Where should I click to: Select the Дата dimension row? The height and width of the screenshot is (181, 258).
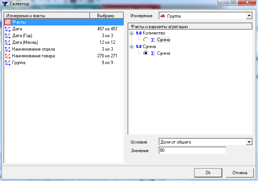64,29
